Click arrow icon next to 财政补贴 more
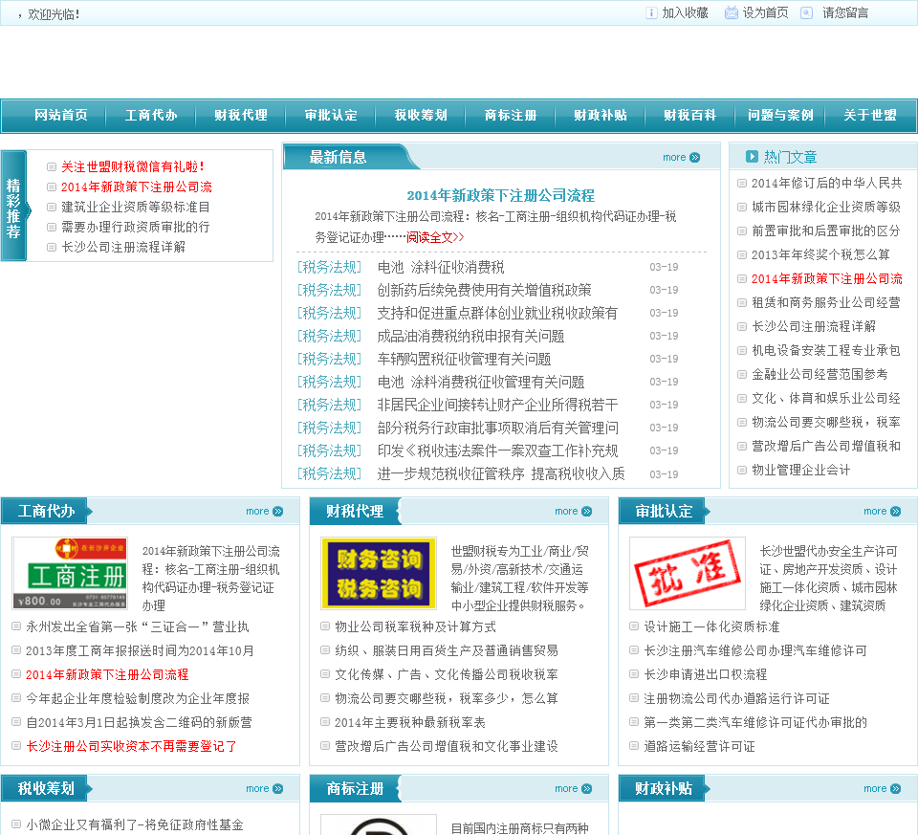 coord(896,789)
